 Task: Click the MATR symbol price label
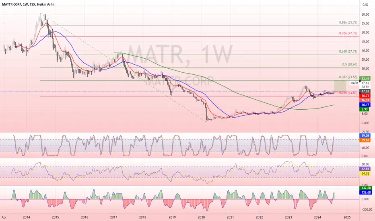click(354, 83)
